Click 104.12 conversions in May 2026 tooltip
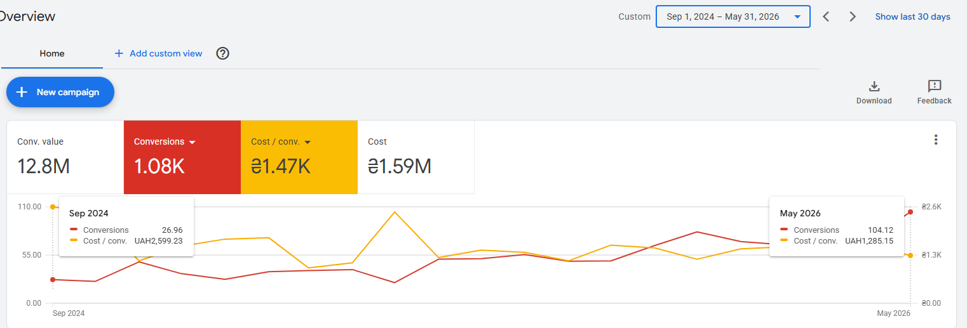967x328 pixels. (x=881, y=230)
